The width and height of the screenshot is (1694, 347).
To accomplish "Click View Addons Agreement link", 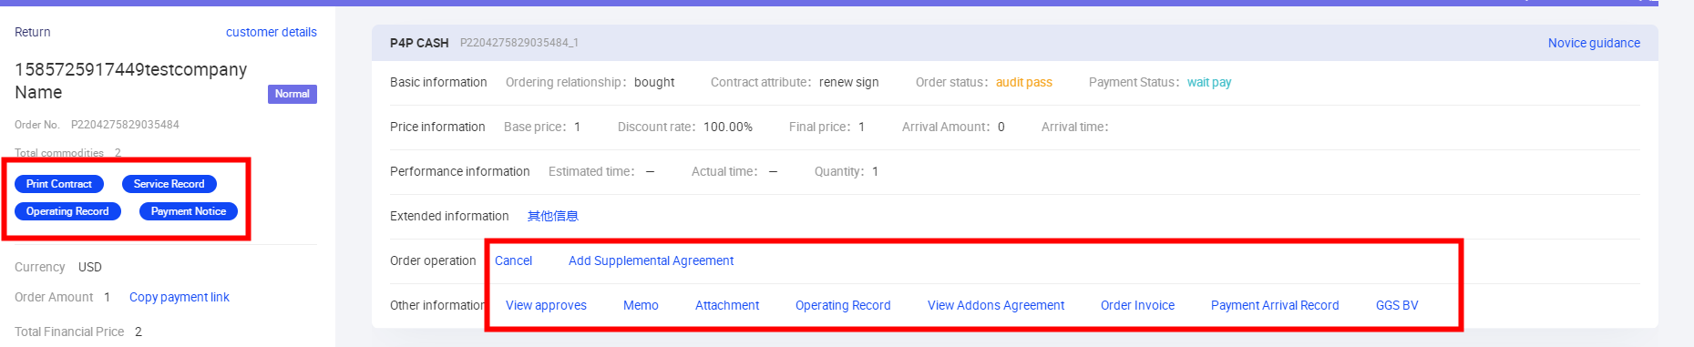I will click(x=996, y=305).
